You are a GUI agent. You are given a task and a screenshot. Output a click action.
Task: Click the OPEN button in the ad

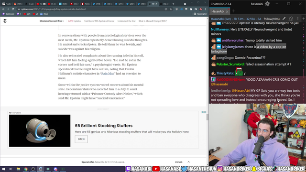pyautogui.click(x=81, y=139)
